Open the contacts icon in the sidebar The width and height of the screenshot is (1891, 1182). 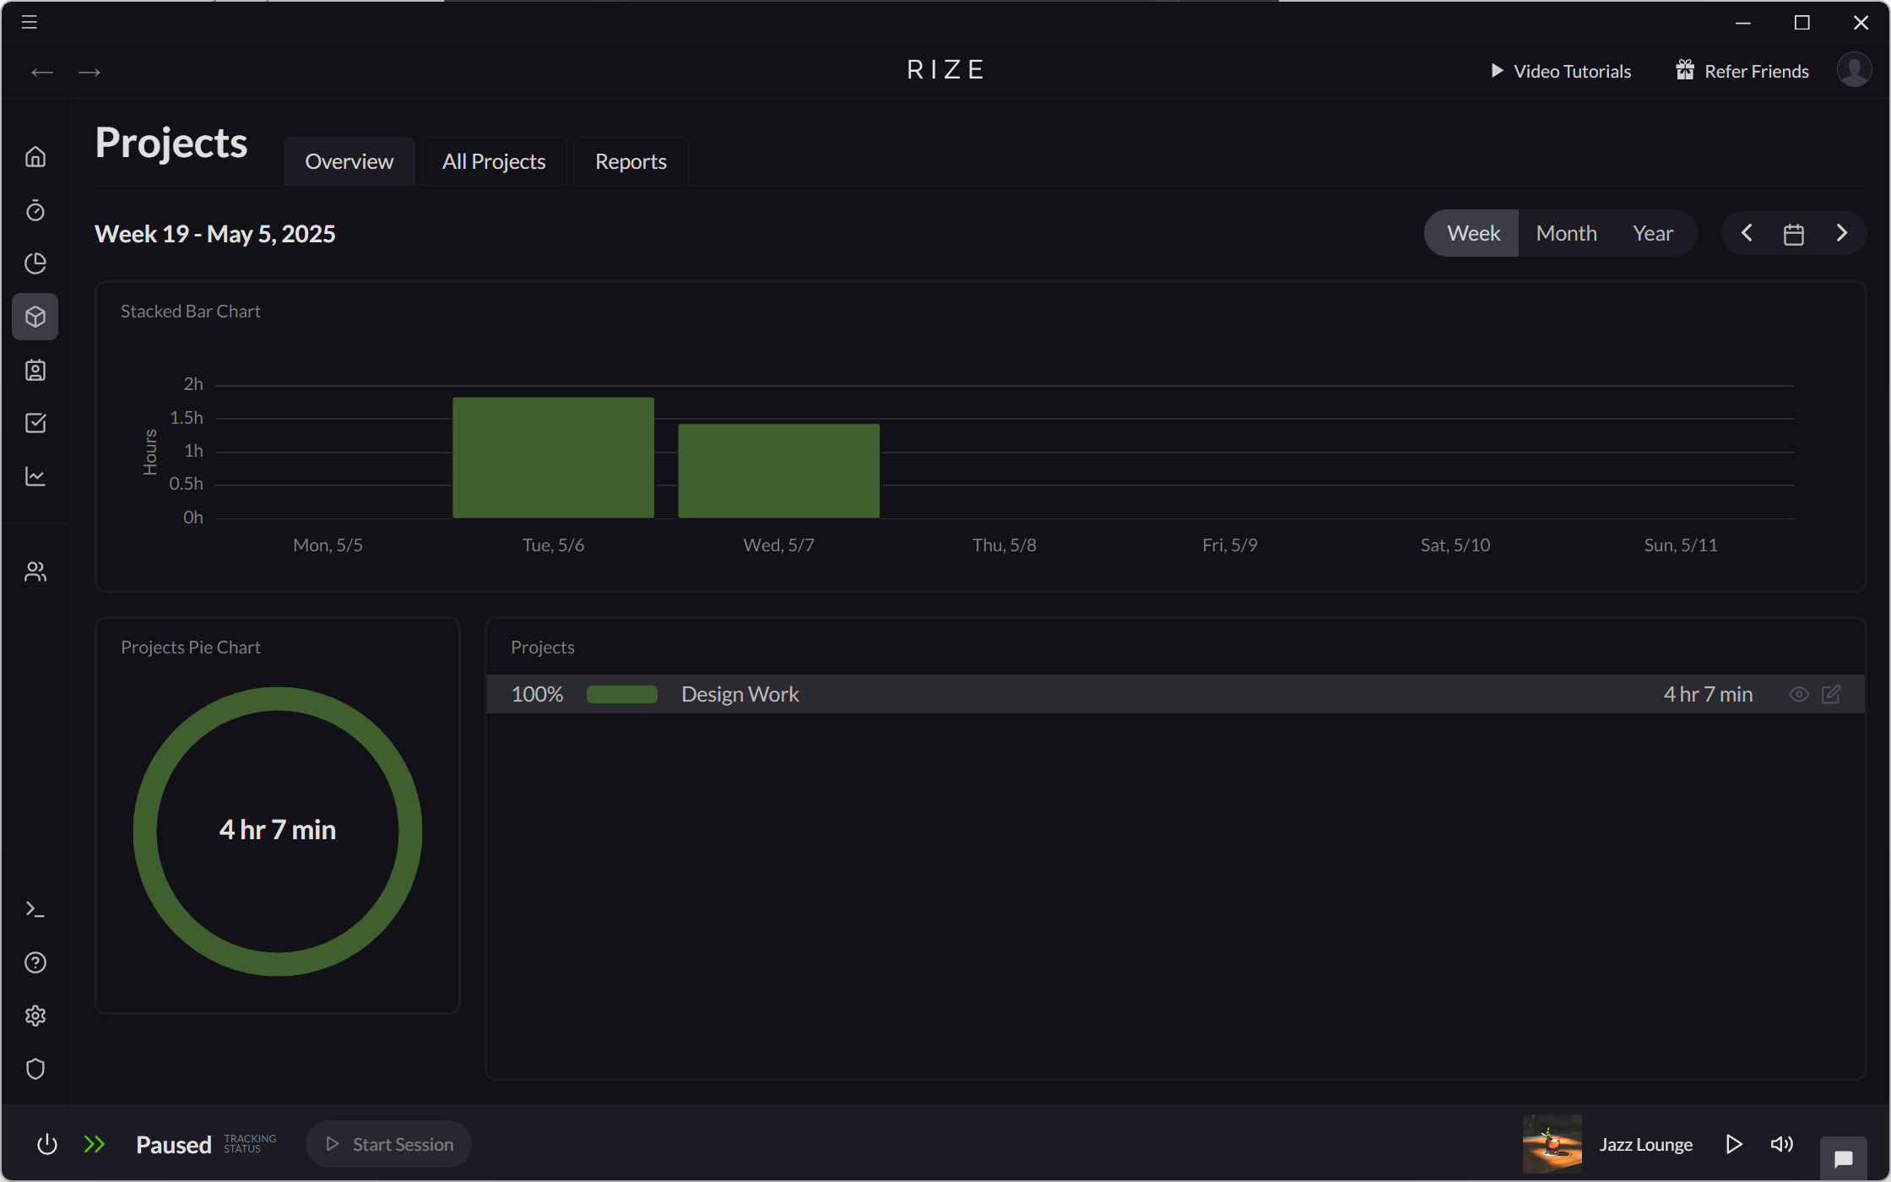point(35,370)
